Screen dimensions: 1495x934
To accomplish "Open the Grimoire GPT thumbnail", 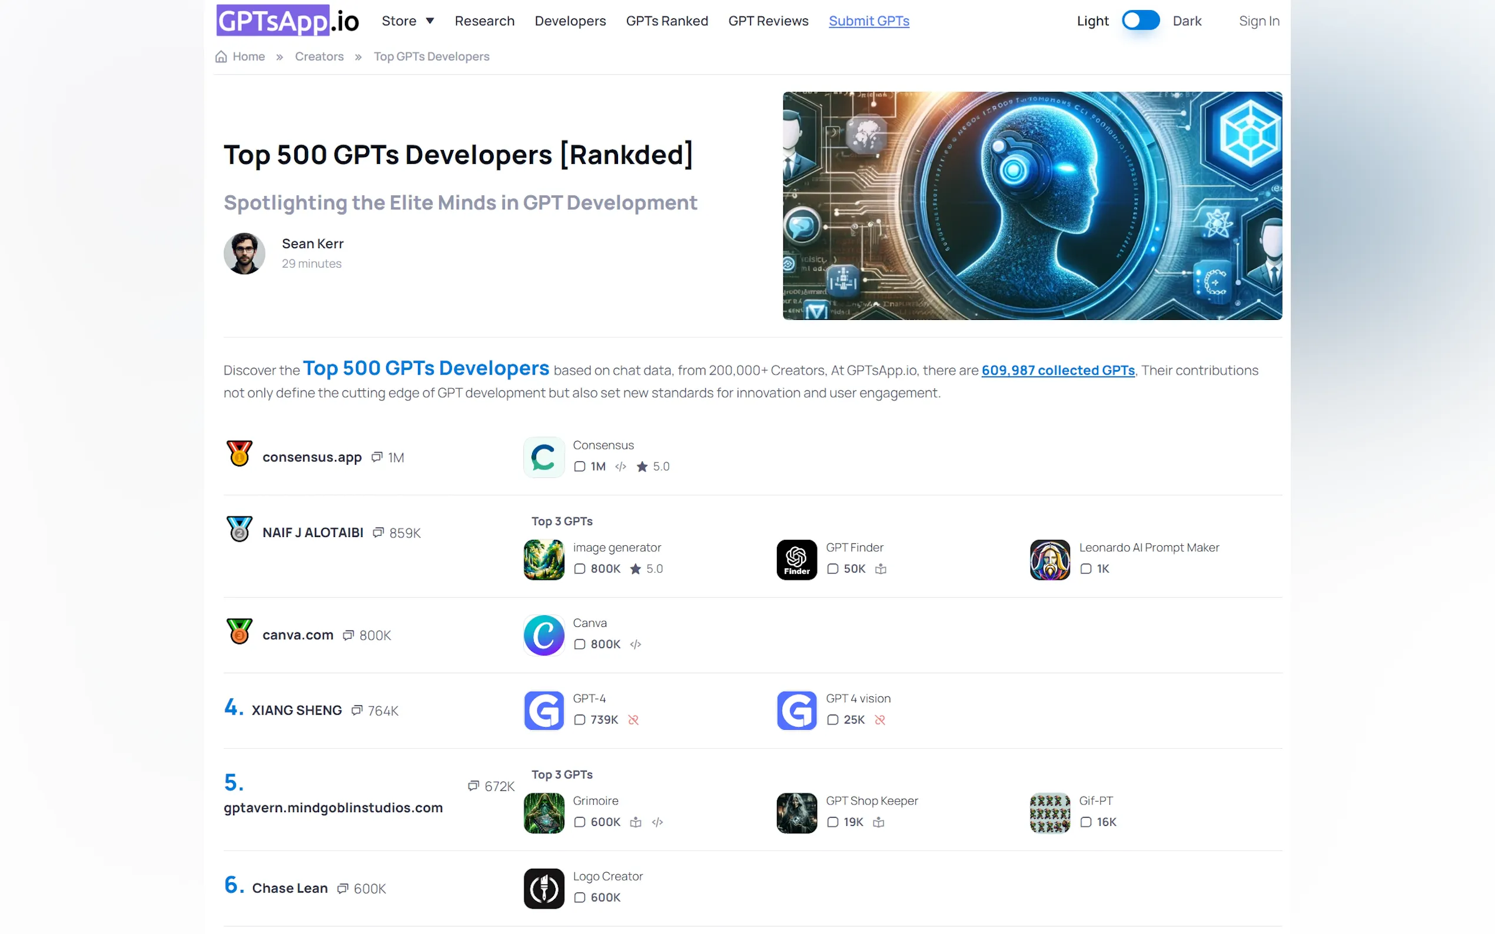I will (x=544, y=813).
